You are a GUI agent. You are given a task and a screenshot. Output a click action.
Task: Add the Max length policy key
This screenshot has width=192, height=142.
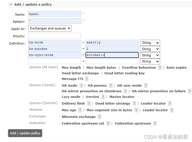coord(71,68)
